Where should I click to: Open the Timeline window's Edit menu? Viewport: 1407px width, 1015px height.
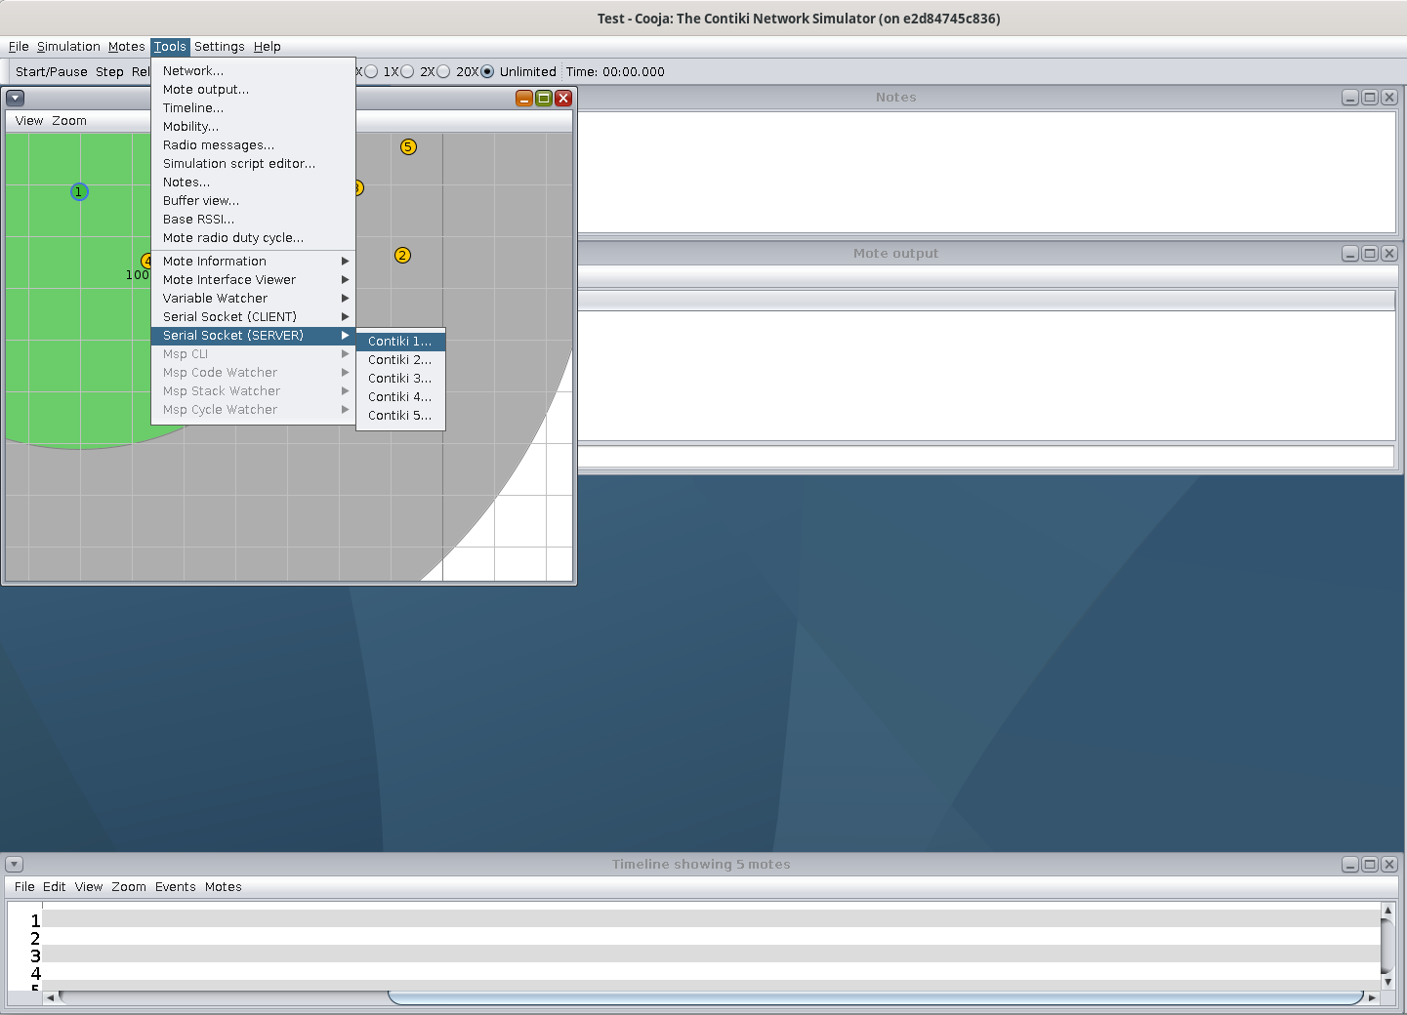coord(55,887)
